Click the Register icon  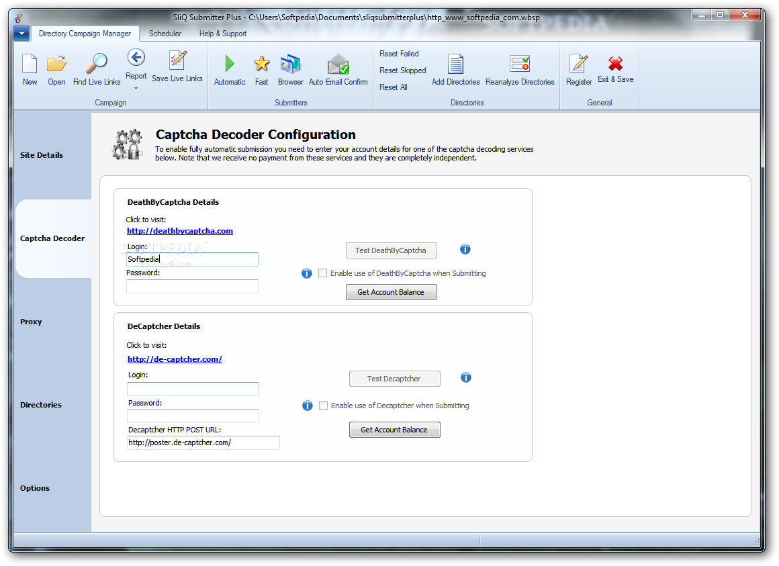point(579,64)
